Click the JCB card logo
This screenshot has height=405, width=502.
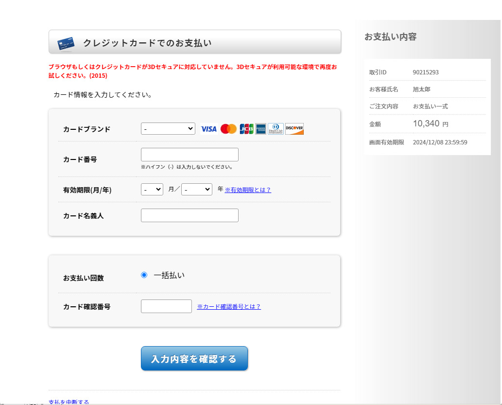click(246, 129)
